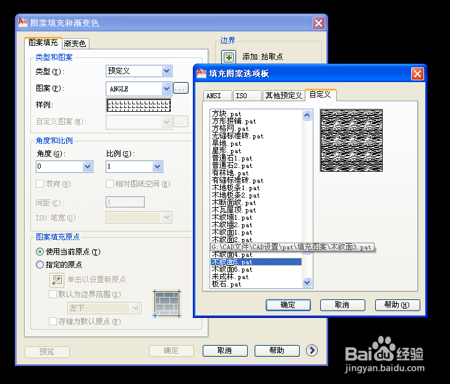Click 取消 in the 图案填充和渐变色 dialog
The width and height of the screenshot is (450, 384).
225,351
